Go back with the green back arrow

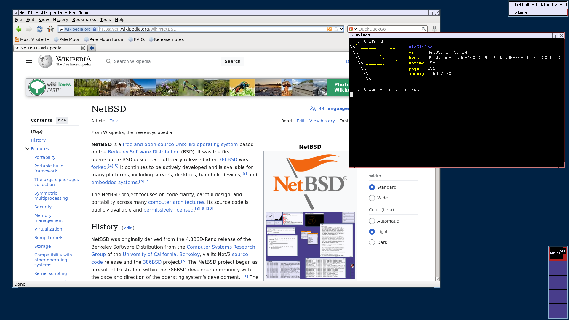click(18, 29)
